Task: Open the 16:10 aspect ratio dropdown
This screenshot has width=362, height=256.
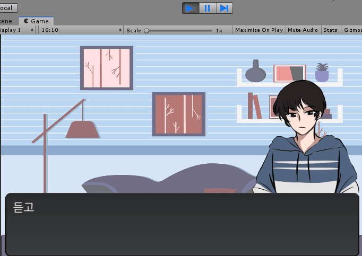Action: tap(81, 30)
